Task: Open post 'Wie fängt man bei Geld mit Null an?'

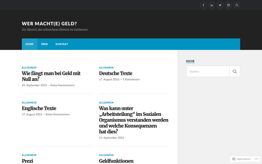Action: tap(51, 76)
